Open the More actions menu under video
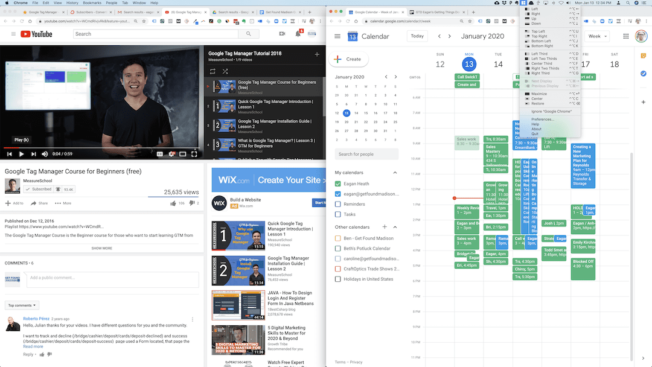 [x=63, y=203]
